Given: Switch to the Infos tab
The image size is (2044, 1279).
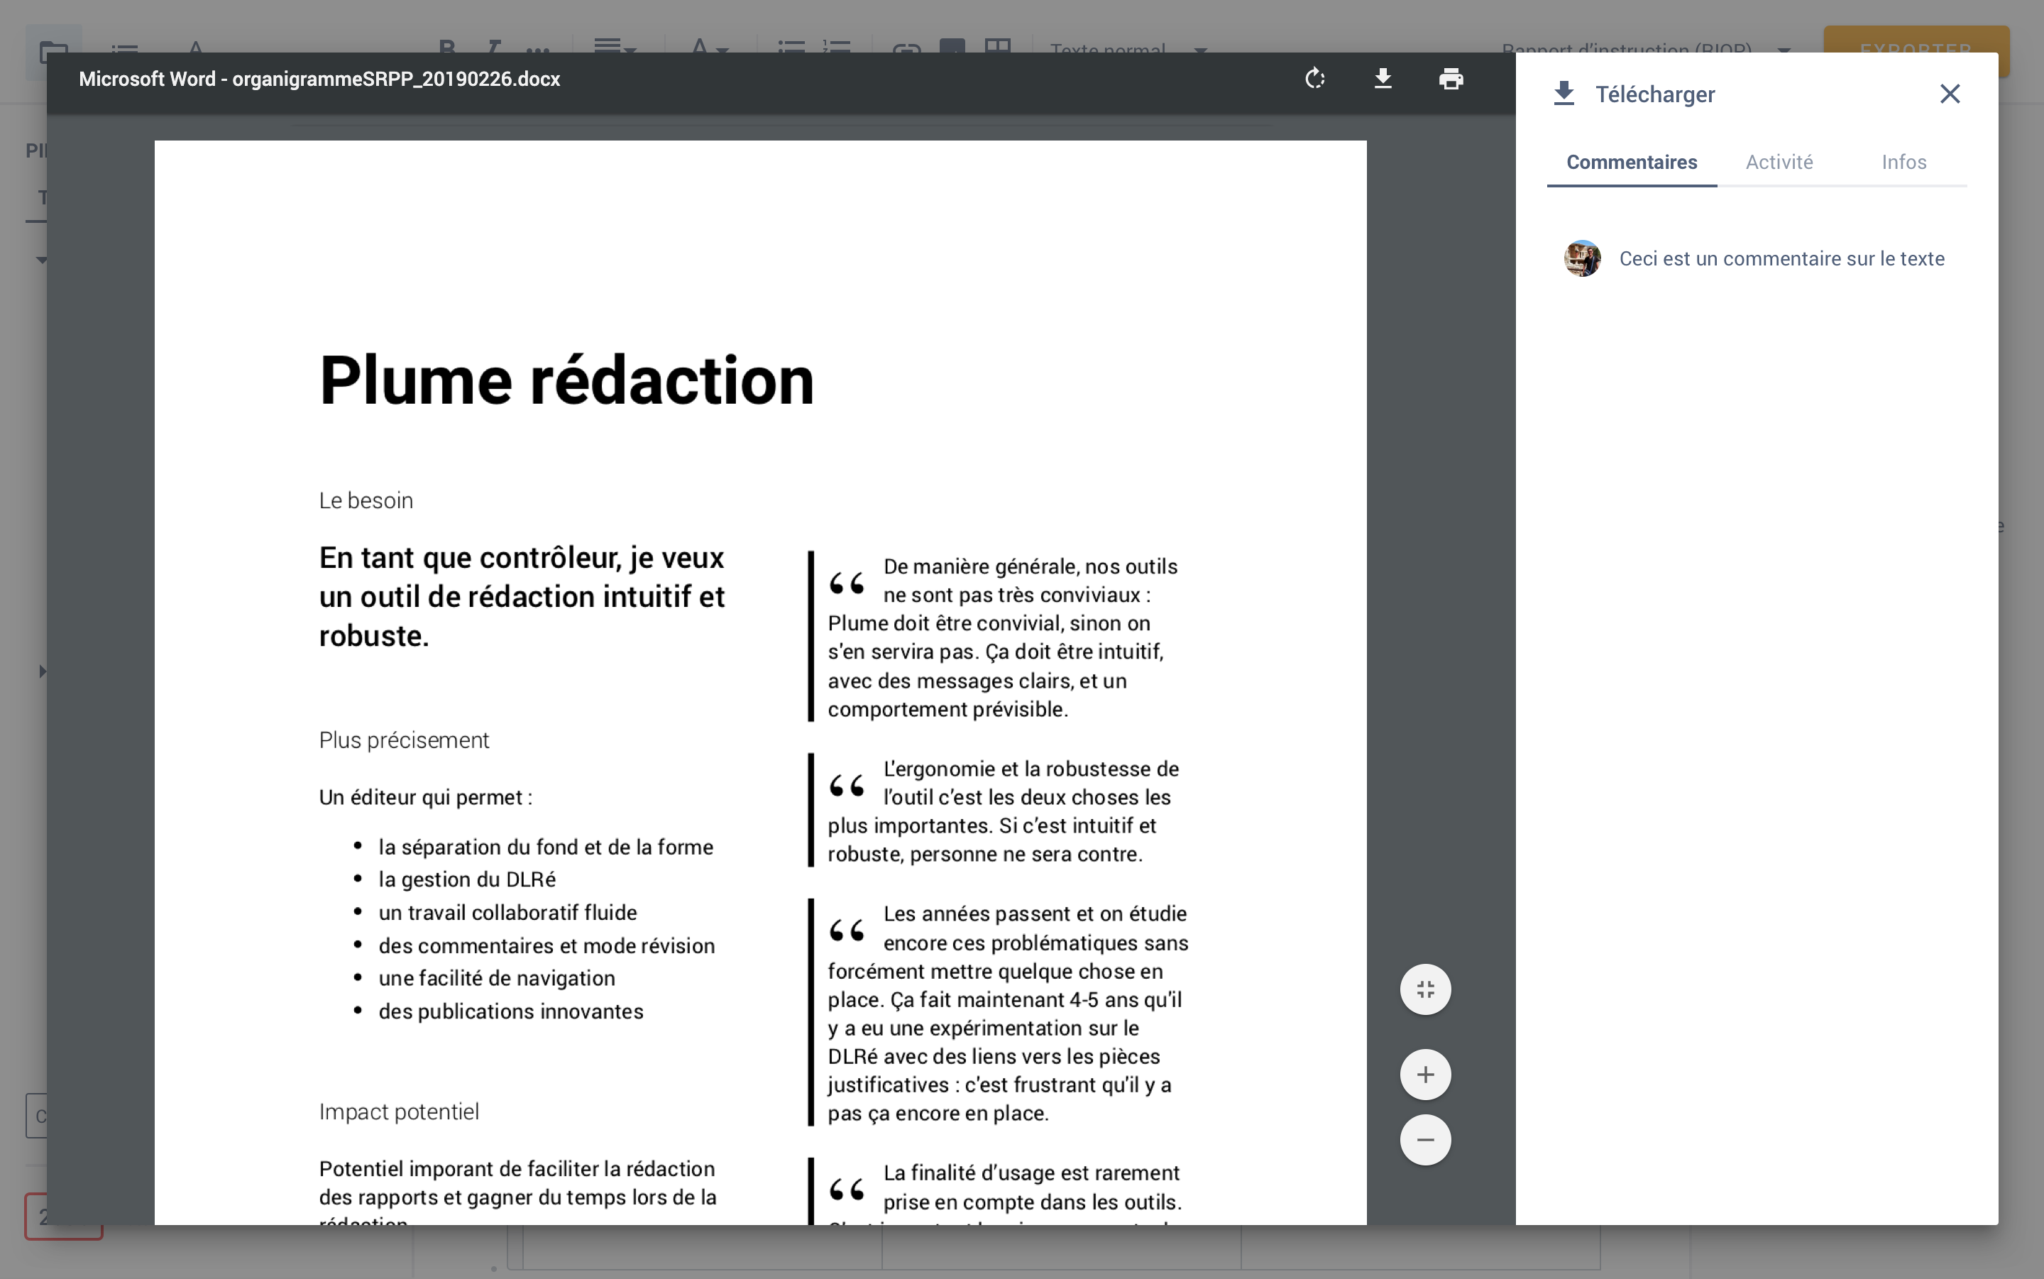Looking at the screenshot, I should click(x=1901, y=162).
